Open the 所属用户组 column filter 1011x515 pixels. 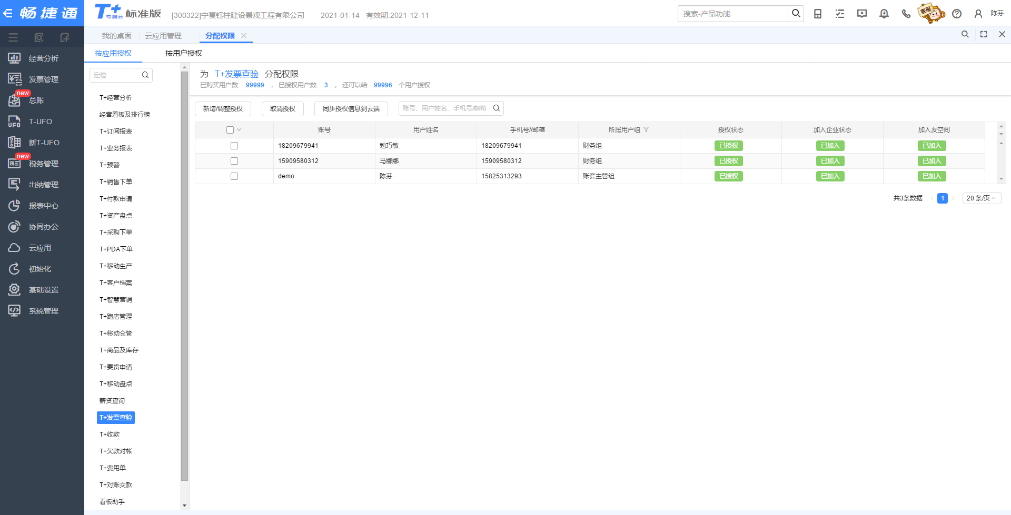646,130
